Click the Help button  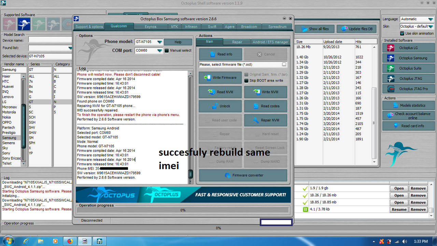pyautogui.click(x=178, y=42)
